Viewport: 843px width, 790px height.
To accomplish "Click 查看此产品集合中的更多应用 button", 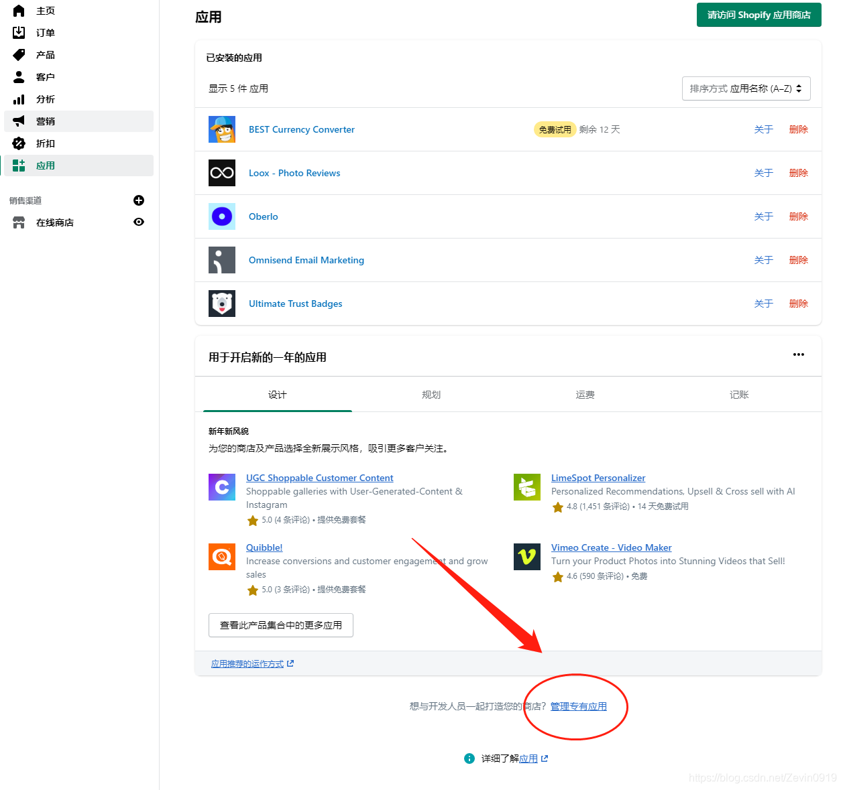I will coord(281,625).
